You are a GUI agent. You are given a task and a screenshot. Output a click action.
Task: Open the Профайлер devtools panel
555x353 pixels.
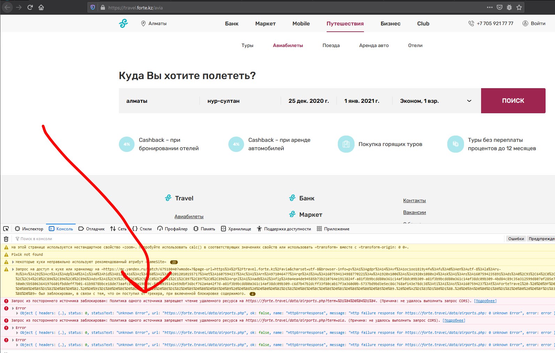click(x=173, y=229)
